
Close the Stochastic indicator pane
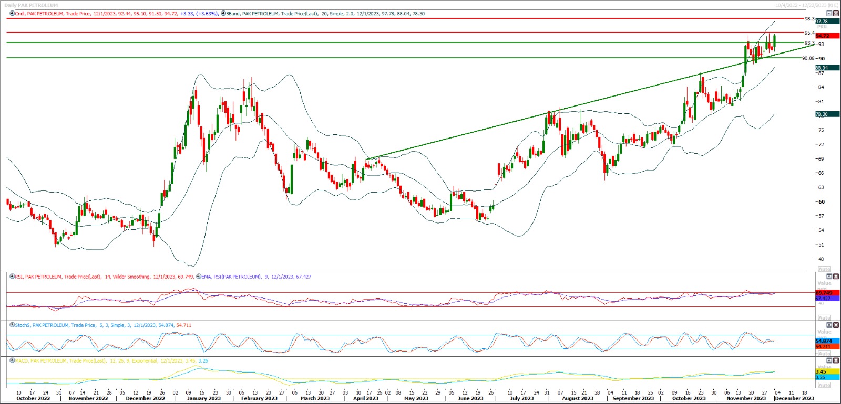coord(836,325)
